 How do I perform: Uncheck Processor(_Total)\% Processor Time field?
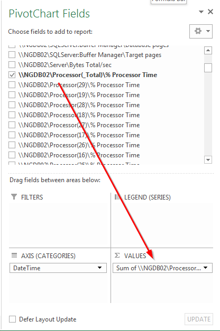pyautogui.click(x=12, y=75)
